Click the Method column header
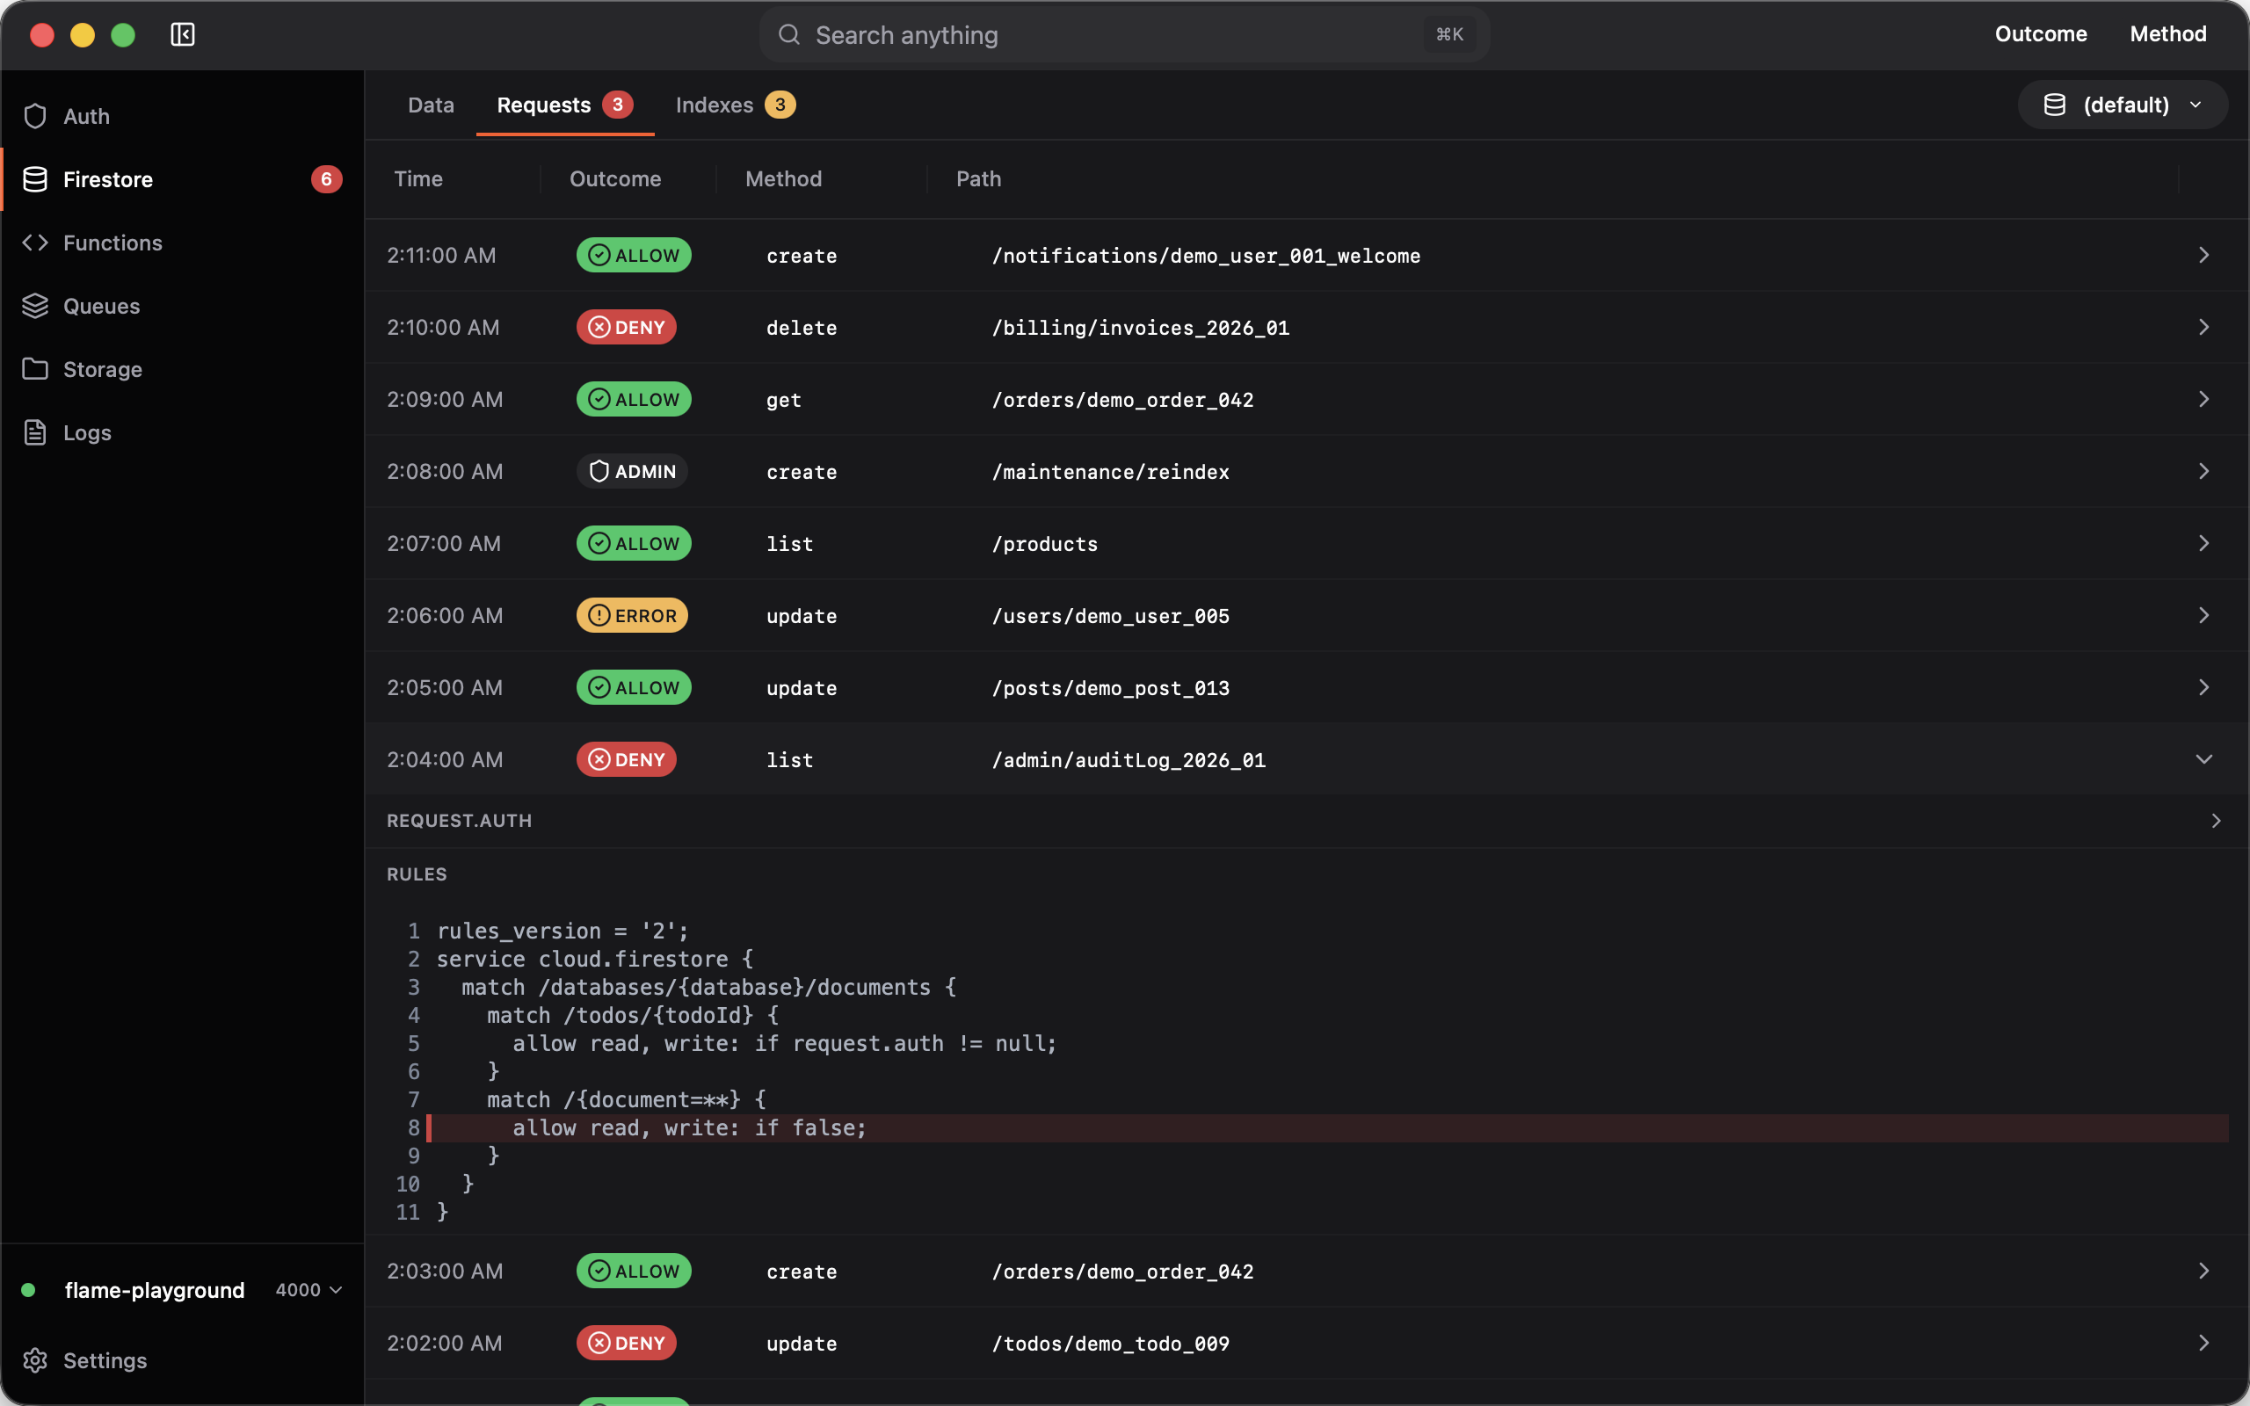This screenshot has height=1406, width=2250. [783, 179]
